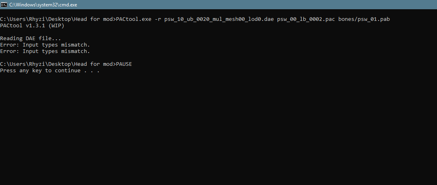Click the blank line below the error messages

tap(121, 58)
